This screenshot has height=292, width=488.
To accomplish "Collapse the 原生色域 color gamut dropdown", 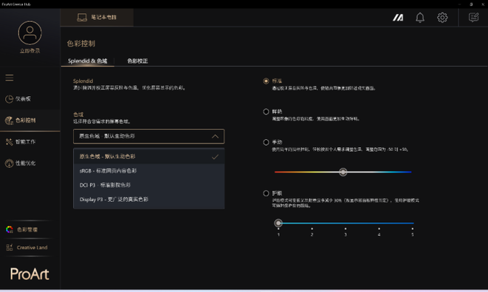I will [149, 136].
